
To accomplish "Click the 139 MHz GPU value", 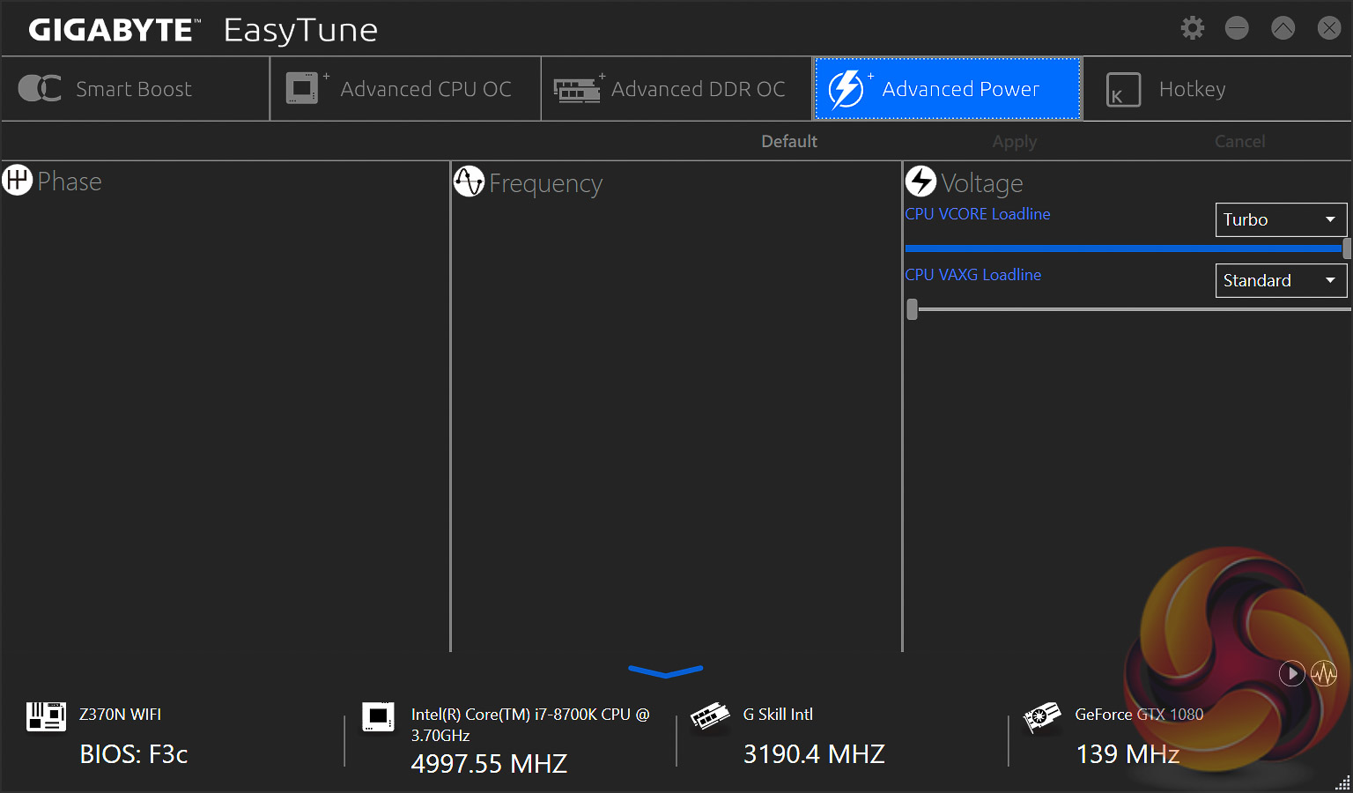I will 1128,754.
